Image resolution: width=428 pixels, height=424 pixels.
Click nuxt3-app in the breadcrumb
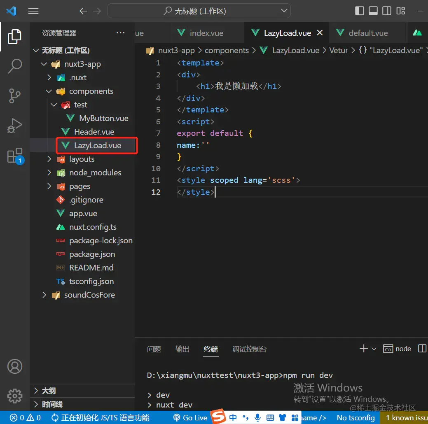coord(176,51)
